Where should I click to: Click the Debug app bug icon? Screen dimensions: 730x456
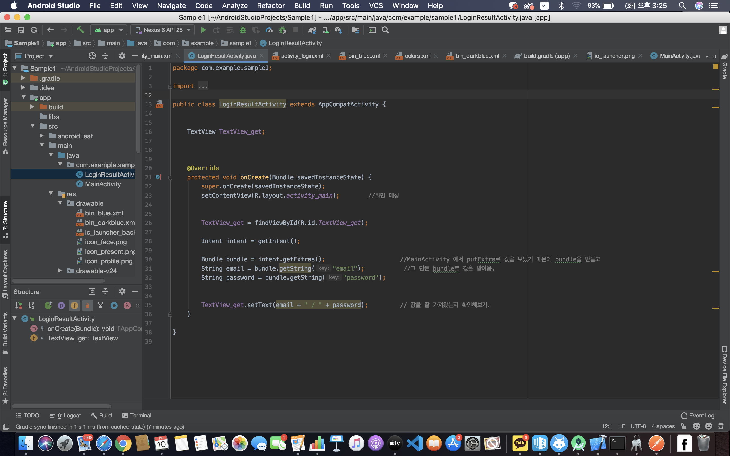click(243, 30)
